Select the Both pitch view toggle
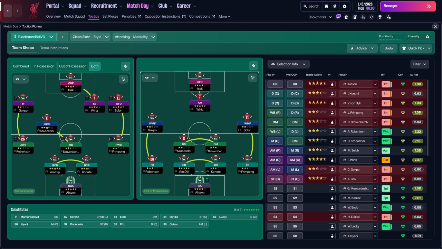The width and height of the screenshot is (442, 249). (x=95, y=66)
